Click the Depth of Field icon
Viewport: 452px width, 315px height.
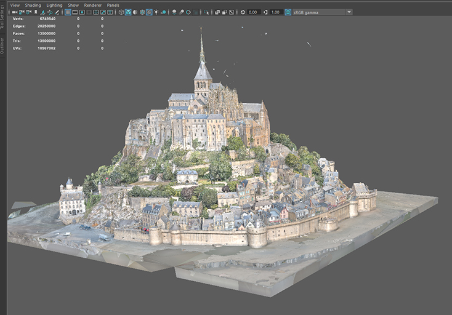(196, 12)
